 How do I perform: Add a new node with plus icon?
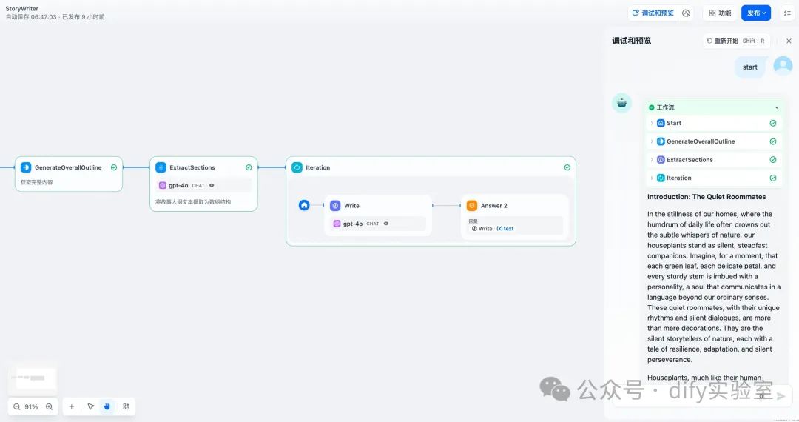pos(72,406)
